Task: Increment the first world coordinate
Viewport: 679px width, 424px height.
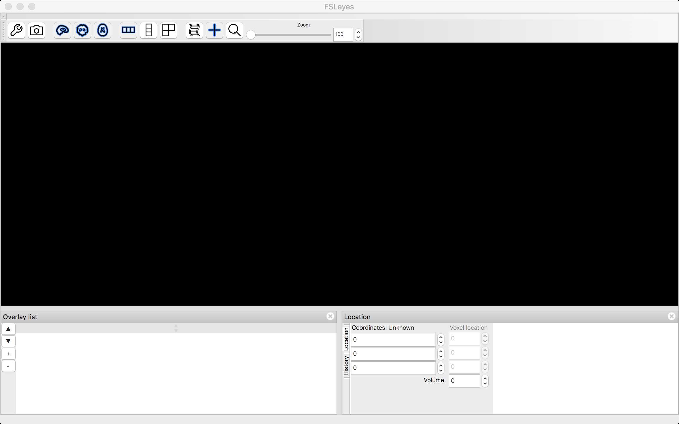Action: coord(441,337)
